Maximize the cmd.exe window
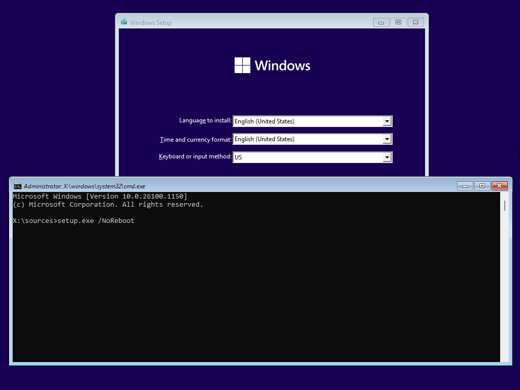Screen dimensions: 520x390 (x=482, y=186)
